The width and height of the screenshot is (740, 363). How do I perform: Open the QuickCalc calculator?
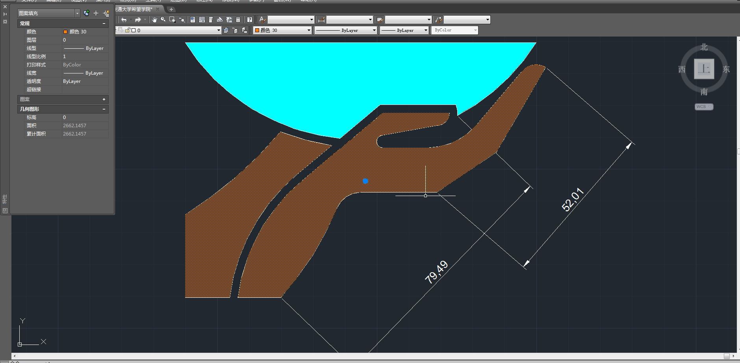point(238,20)
